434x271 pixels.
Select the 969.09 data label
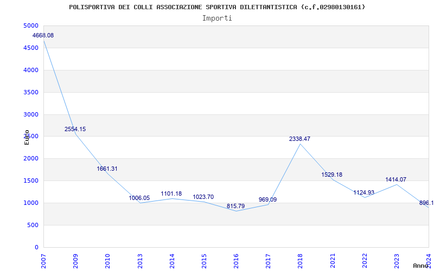(x=267, y=200)
